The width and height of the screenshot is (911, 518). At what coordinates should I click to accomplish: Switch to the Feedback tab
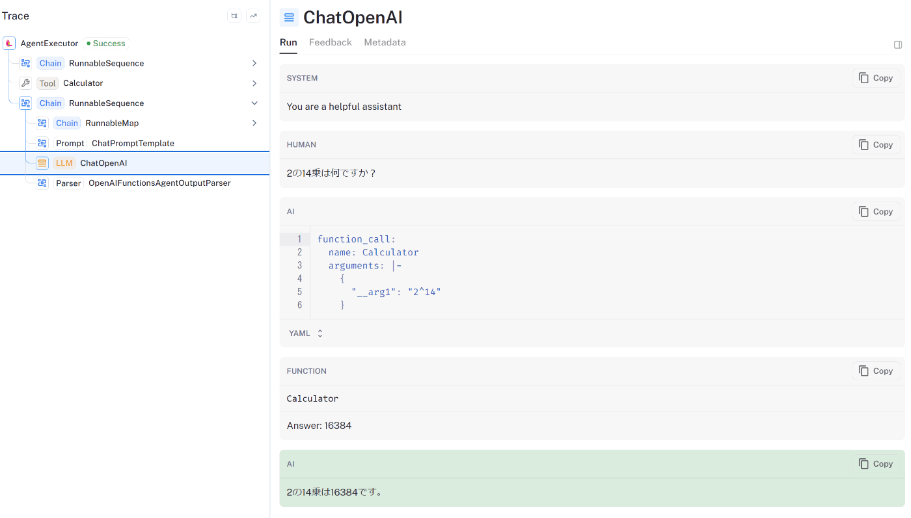point(331,42)
